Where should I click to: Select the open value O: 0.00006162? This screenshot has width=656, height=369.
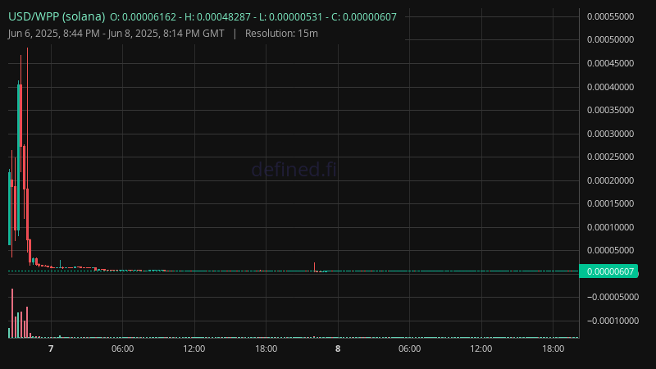[x=143, y=17]
